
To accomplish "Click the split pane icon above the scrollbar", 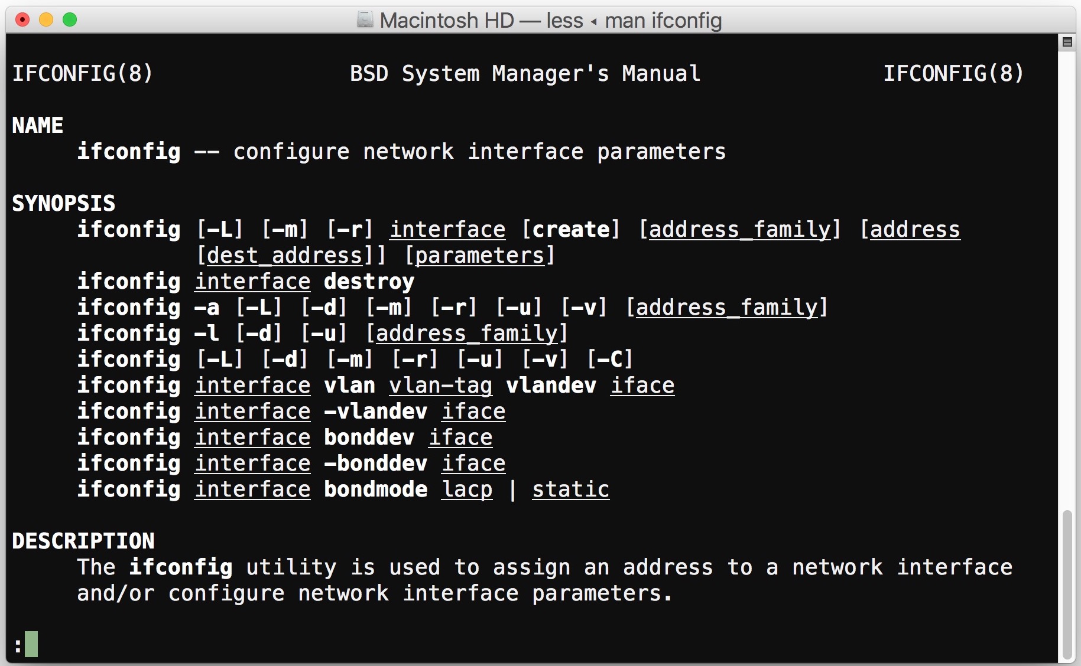I will click(x=1067, y=42).
